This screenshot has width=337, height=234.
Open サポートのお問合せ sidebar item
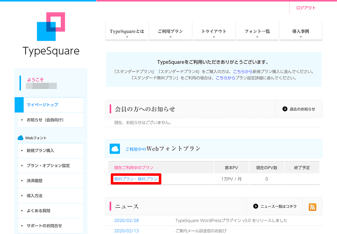[x=51, y=226]
